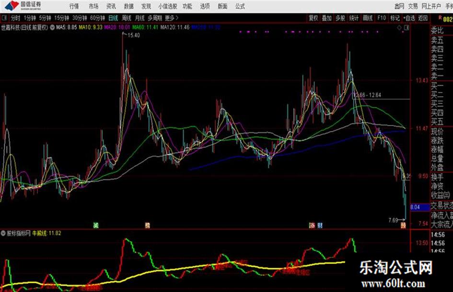Click the last event marker under the 7.69 low
Viewport: 453px width, 292px height.
tap(403, 225)
